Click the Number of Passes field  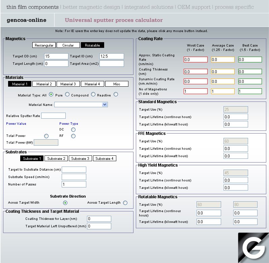[x=74, y=184]
